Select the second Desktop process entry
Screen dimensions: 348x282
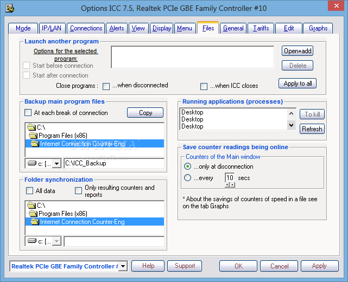[x=233, y=119]
